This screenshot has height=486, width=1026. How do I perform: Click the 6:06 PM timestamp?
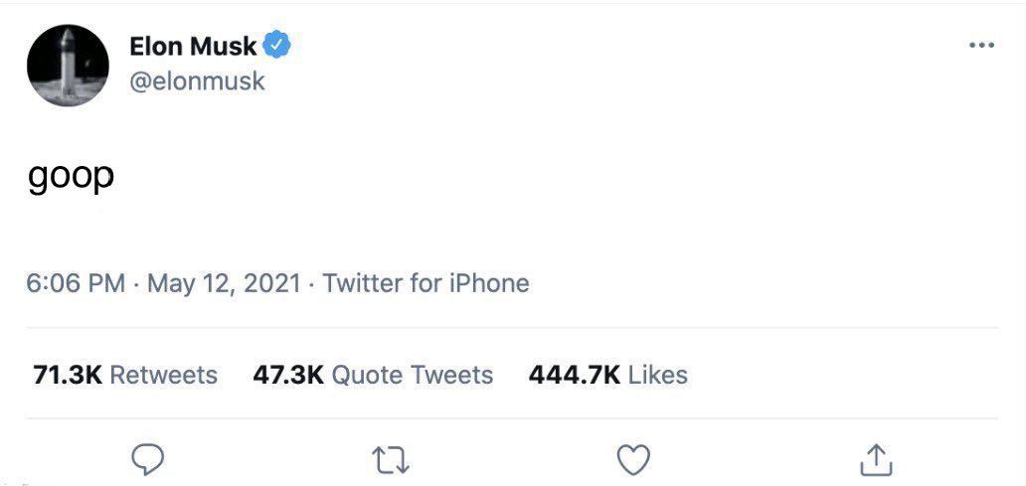76,283
